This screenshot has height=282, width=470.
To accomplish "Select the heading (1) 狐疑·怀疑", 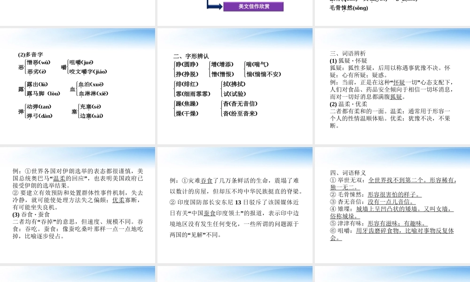I will [349, 61].
